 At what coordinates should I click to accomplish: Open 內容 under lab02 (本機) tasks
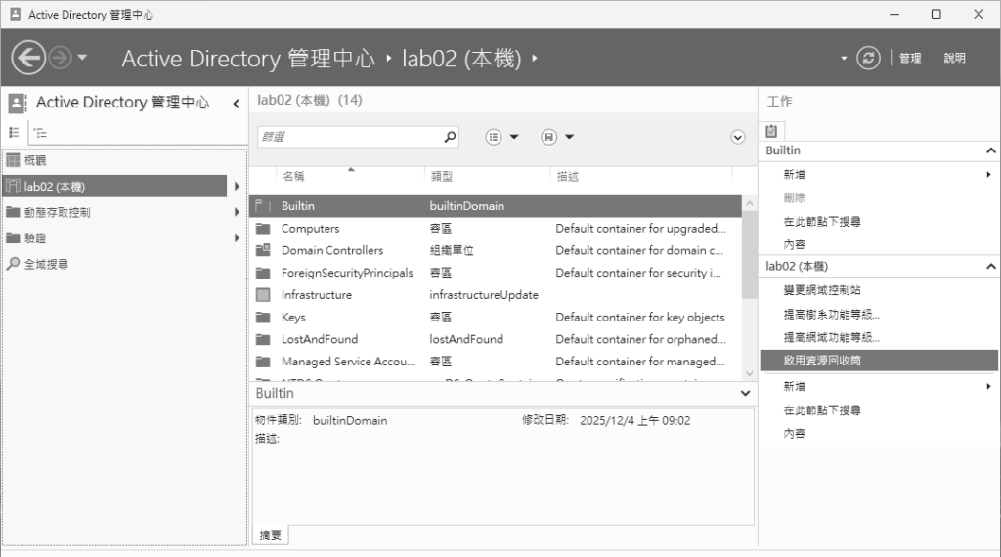pos(794,433)
